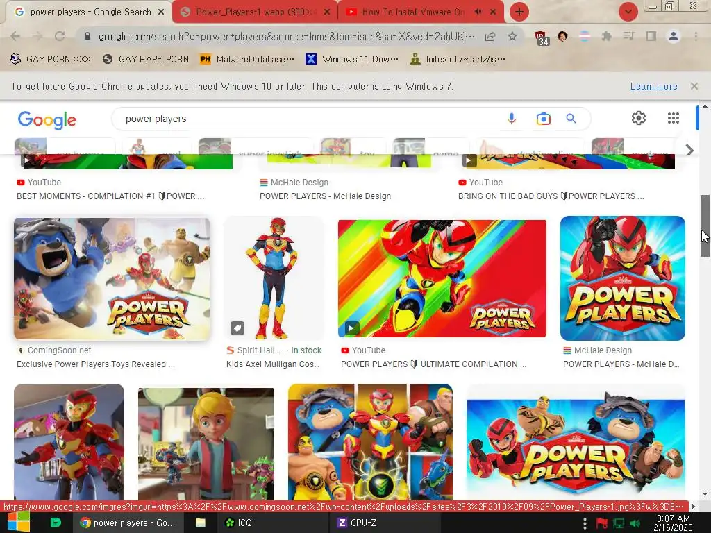Click POWER PLAYERS ULTIMATE COMPILATION title
The image size is (711, 533).
coord(433,364)
